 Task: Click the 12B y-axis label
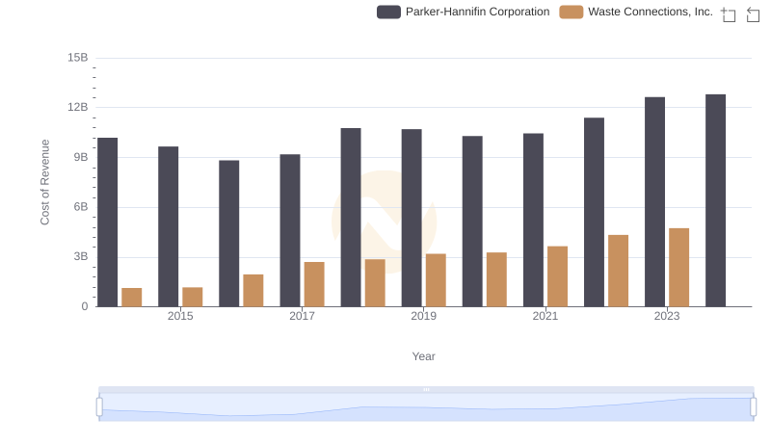tap(78, 107)
